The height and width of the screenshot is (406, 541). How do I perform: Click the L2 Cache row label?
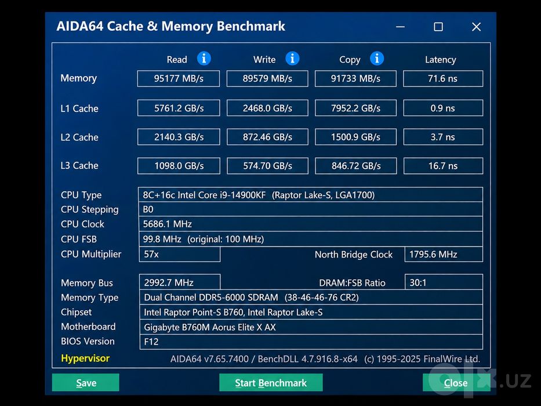[79, 137]
